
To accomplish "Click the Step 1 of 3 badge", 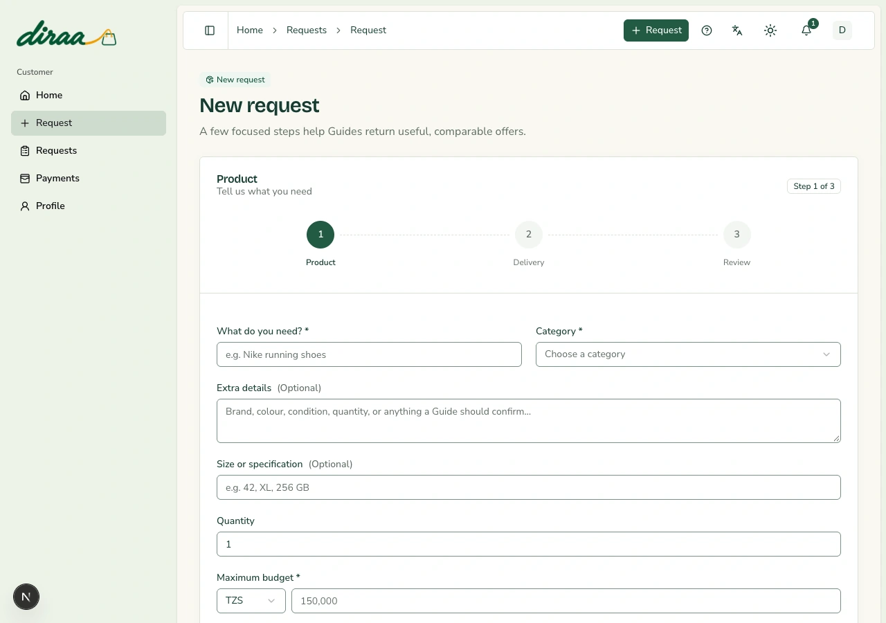I will (x=814, y=186).
